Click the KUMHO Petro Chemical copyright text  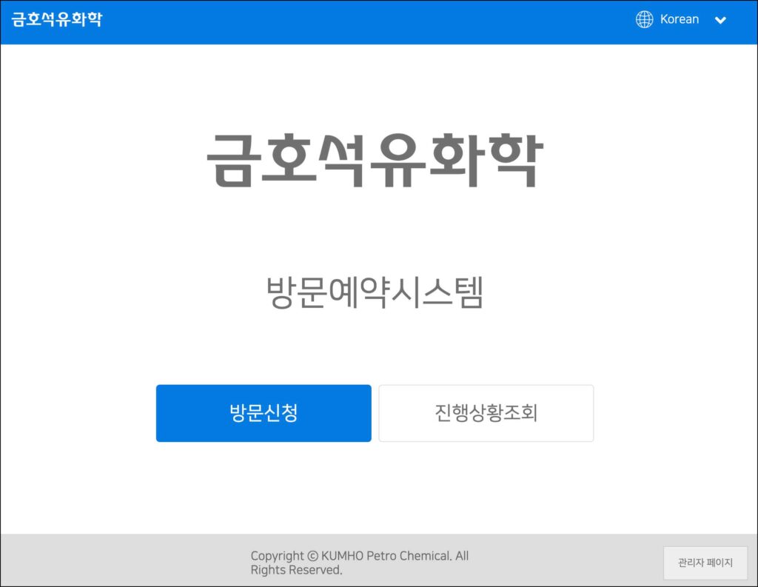pyautogui.click(x=359, y=563)
